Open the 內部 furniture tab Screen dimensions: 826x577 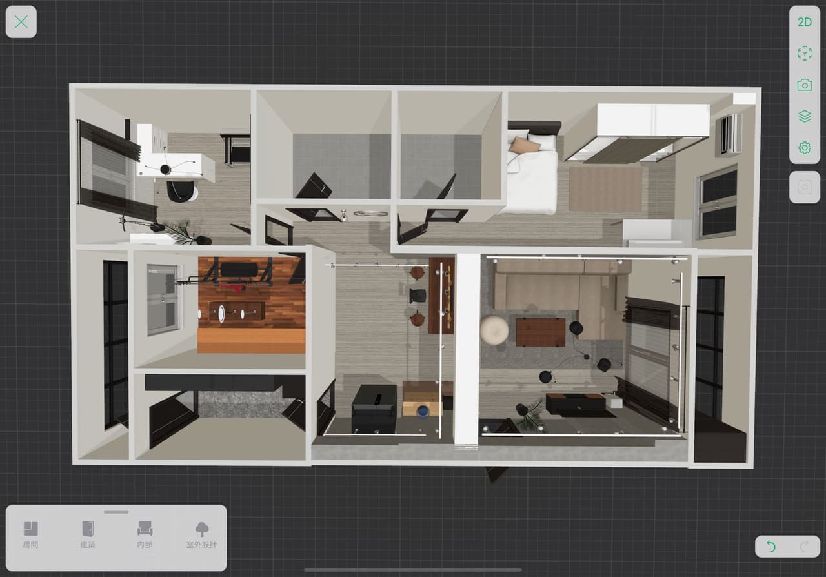point(145,535)
